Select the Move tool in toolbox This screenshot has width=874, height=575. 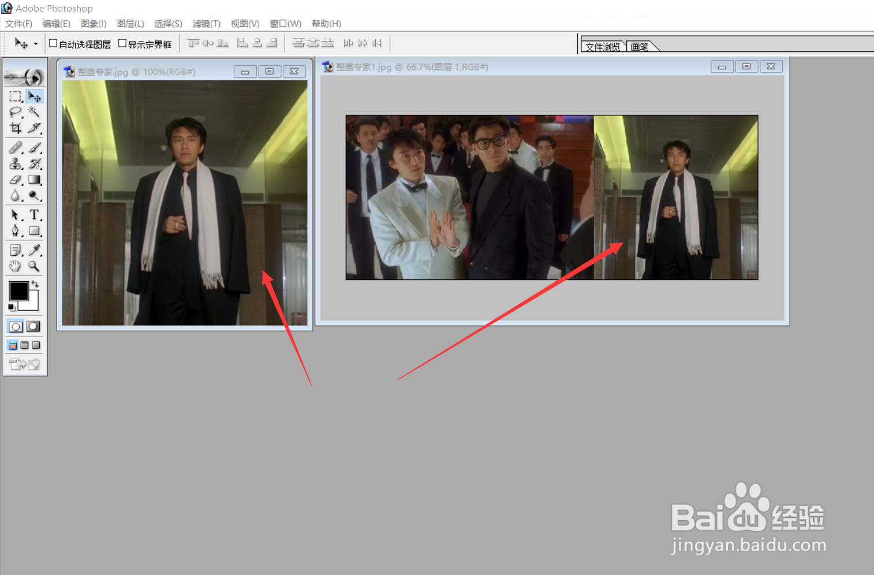point(34,96)
